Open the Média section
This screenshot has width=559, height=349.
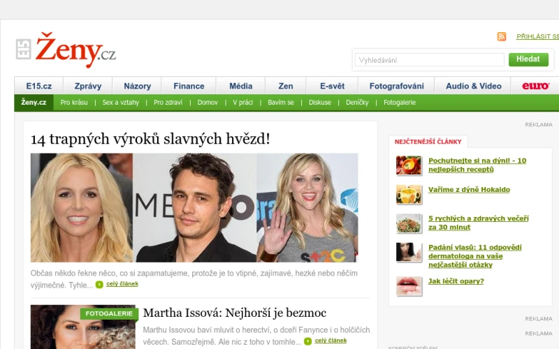click(240, 86)
